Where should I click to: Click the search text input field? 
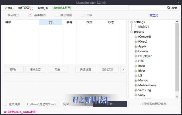[147, 8]
